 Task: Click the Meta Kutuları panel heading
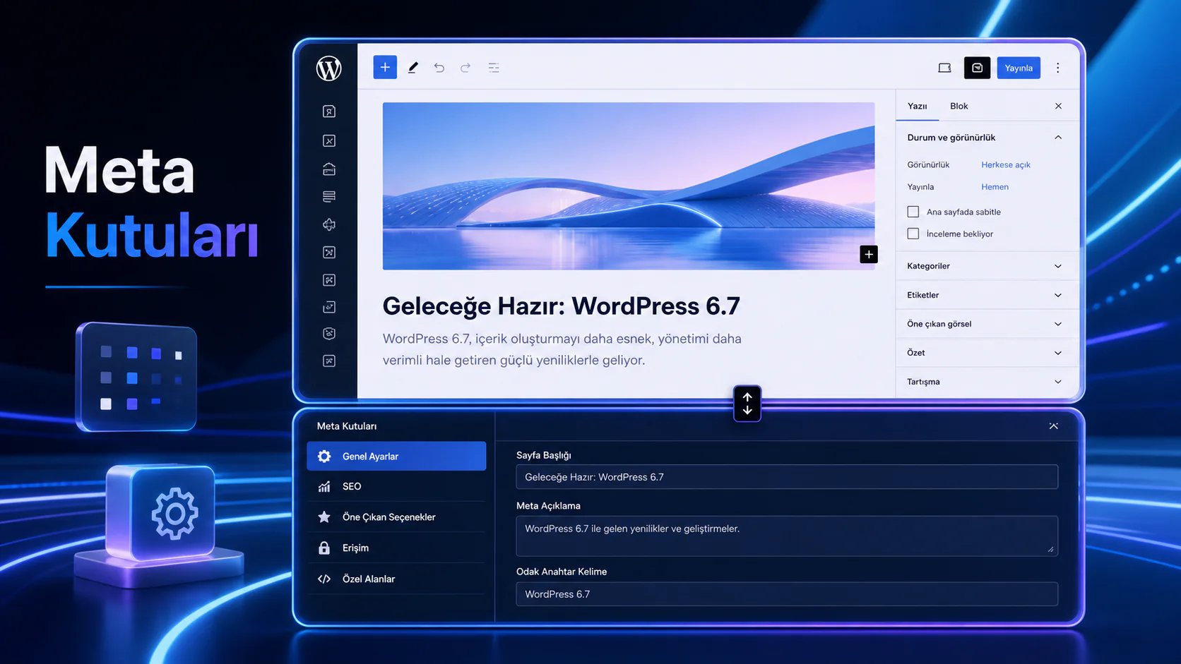point(347,426)
